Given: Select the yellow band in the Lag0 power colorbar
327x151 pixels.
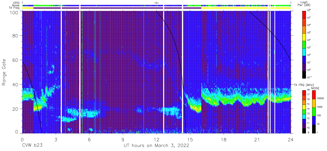Looking at the screenshot, I should click(305, 37).
